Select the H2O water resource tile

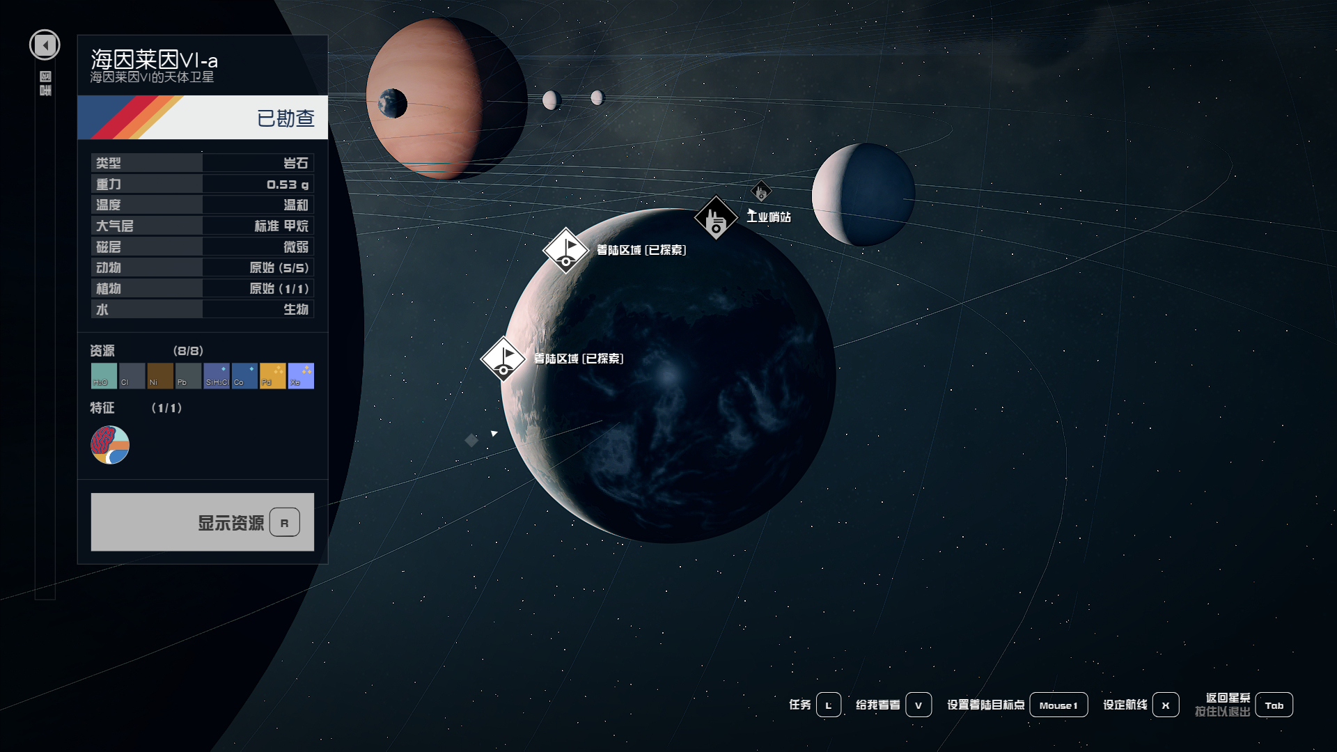104,376
